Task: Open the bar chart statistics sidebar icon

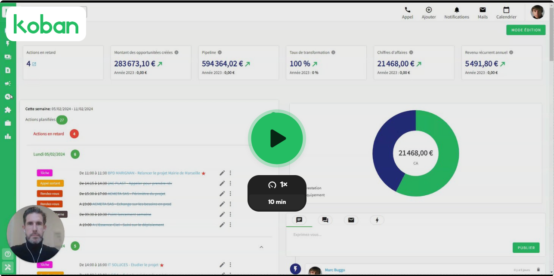Action: 8,136
